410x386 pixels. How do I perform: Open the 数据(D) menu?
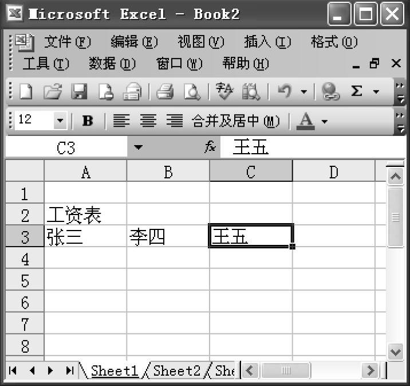click(x=112, y=64)
